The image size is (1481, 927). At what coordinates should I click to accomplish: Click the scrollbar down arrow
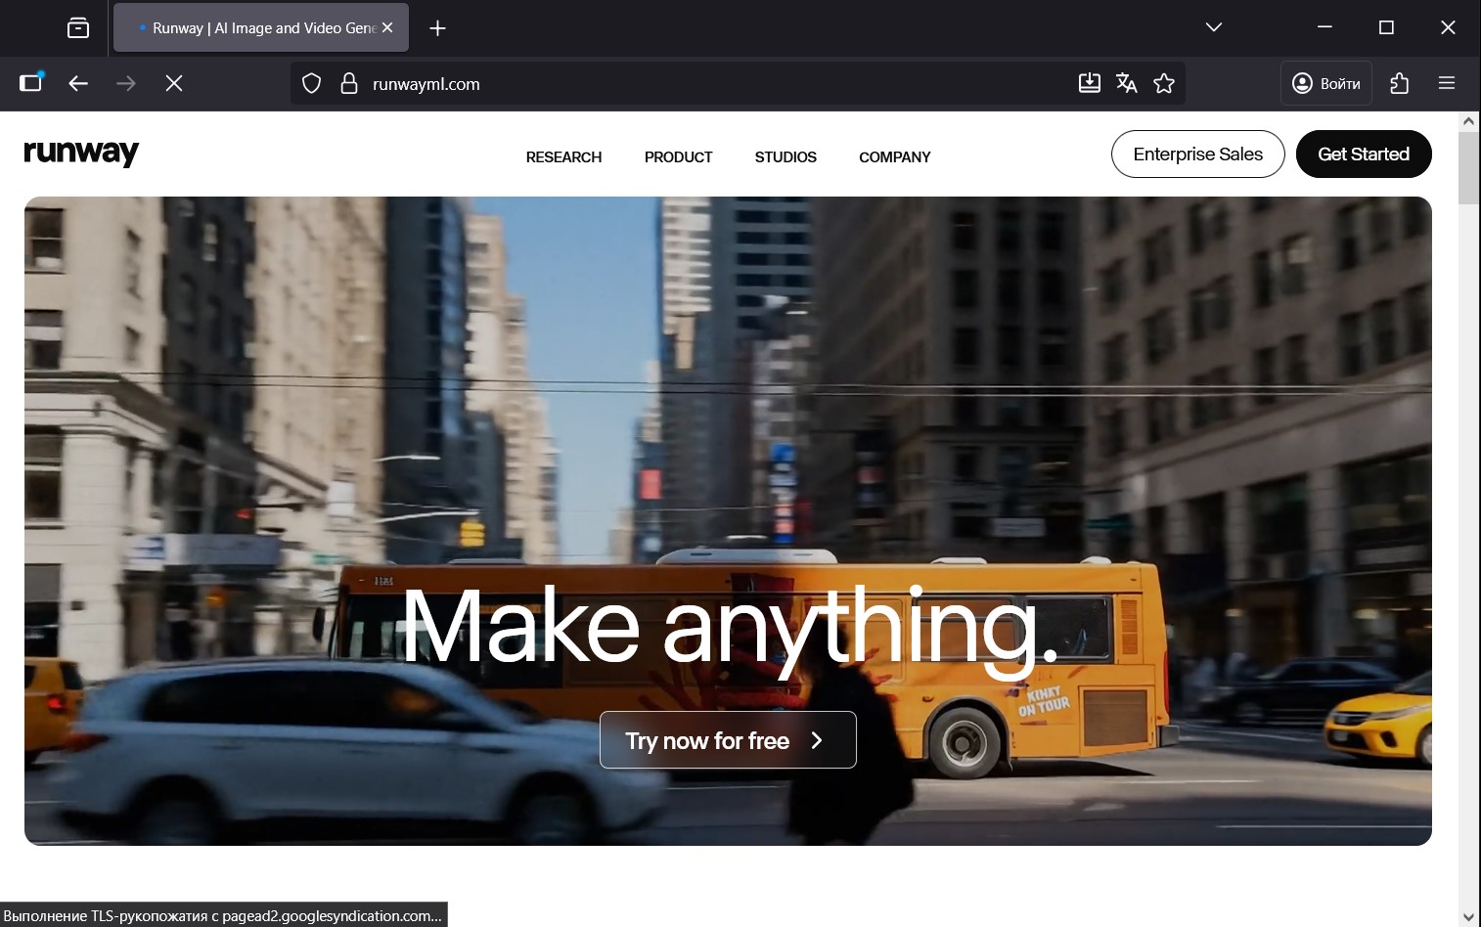[x=1468, y=916]
